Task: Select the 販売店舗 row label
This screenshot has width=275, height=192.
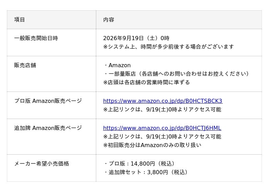Action: coord(25,65)
